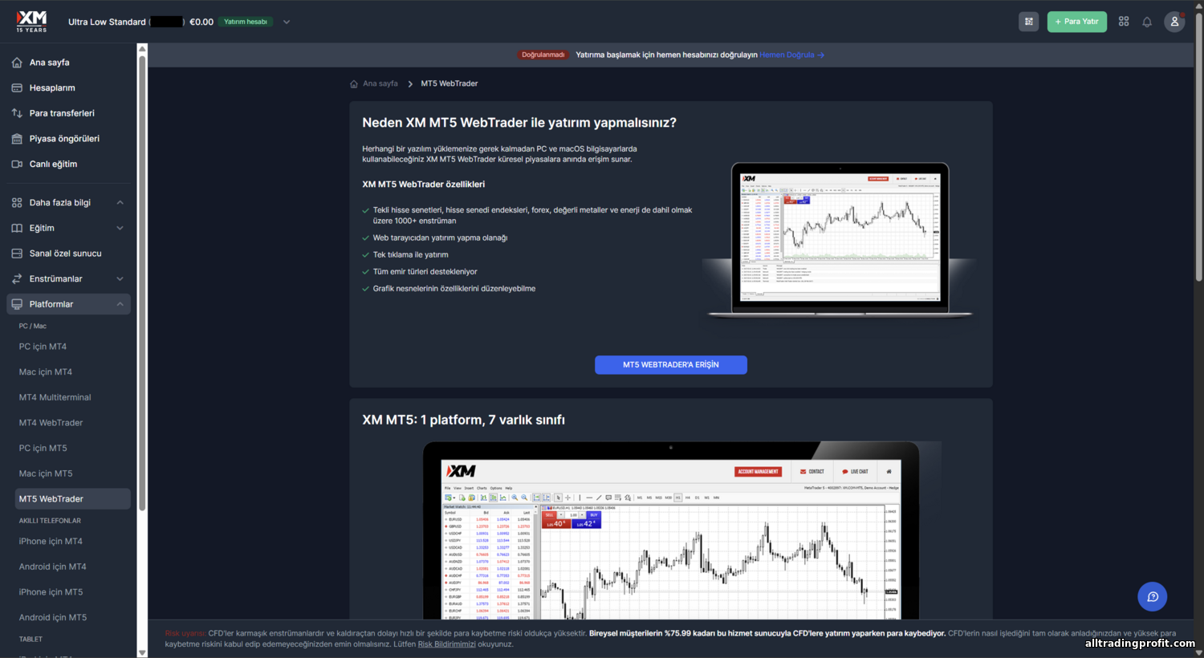Image resolution: width=1204 pixels, height=658 pixels.
Task: Collapse the Platformlar section
Action: (x=120, y=304)
